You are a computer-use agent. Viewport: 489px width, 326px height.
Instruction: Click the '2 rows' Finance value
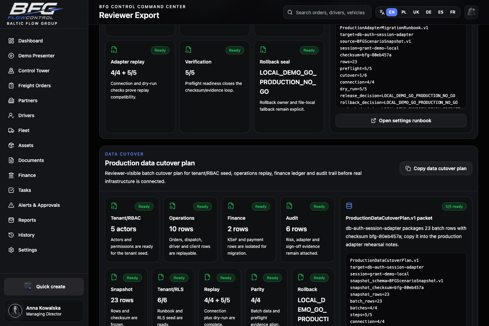pyautogui.click(x=238, y=229)
